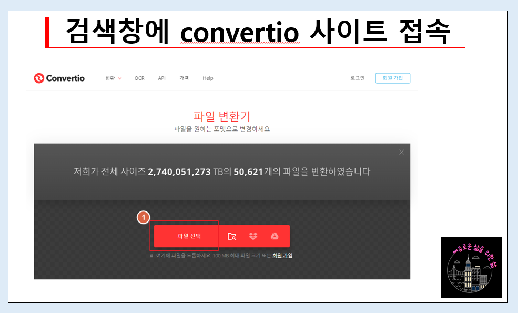Click the 파일 선택 button
The image size is (518, 313).
189,236
